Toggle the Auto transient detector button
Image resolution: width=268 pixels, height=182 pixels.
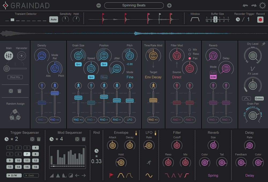pyautogui.click(x=54, y=20)
